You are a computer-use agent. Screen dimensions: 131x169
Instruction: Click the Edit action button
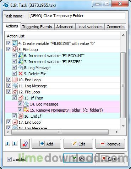coord(78,144)
